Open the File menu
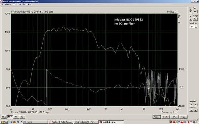Viewport: 199px width, 124px height. [x=2, y=5]
